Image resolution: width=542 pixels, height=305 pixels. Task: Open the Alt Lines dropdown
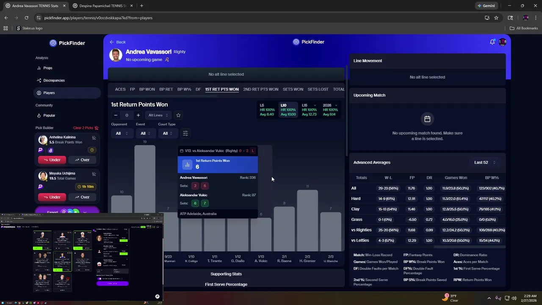point(158,115)
